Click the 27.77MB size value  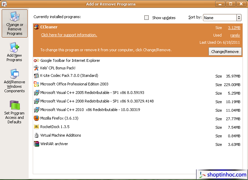click(x=233, y=119)
